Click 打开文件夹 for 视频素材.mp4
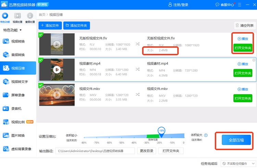Viewport: 257px width, 168px height. pyautogui.click(x=243, y=73)
